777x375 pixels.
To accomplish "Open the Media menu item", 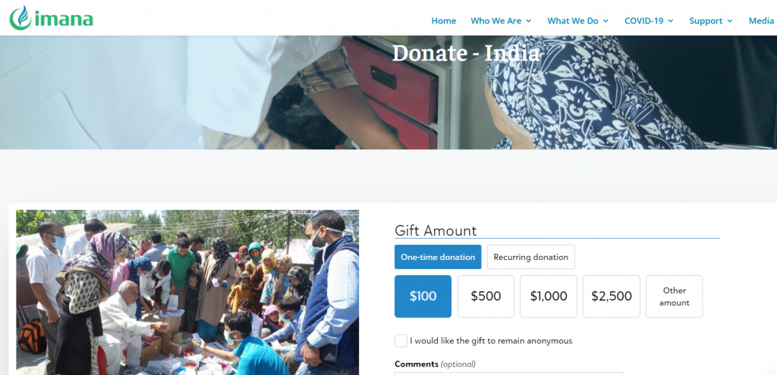I will click(761, 20).
